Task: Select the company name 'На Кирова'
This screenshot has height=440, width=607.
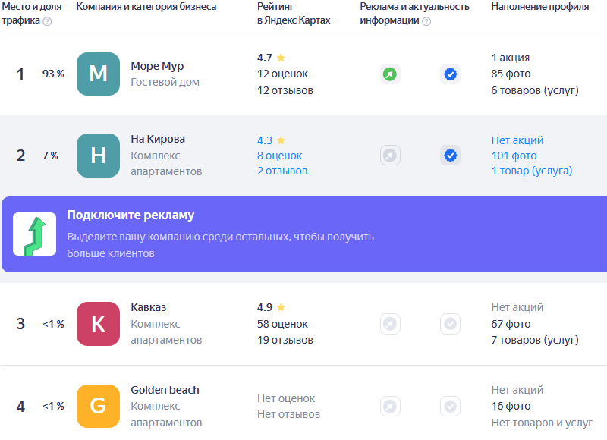Action: pos(158,139)
